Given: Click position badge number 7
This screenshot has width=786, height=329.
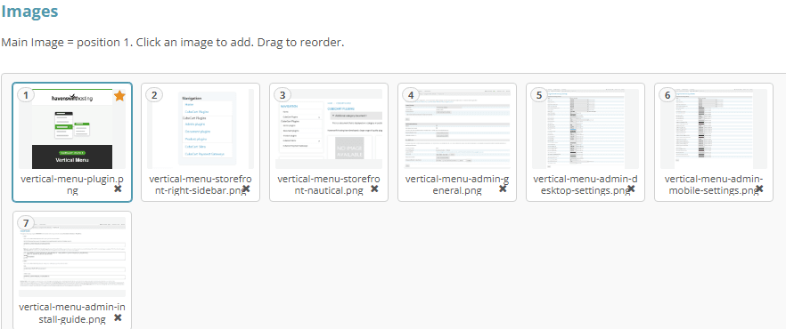Looking at the screenshot, I should [26, 223].
